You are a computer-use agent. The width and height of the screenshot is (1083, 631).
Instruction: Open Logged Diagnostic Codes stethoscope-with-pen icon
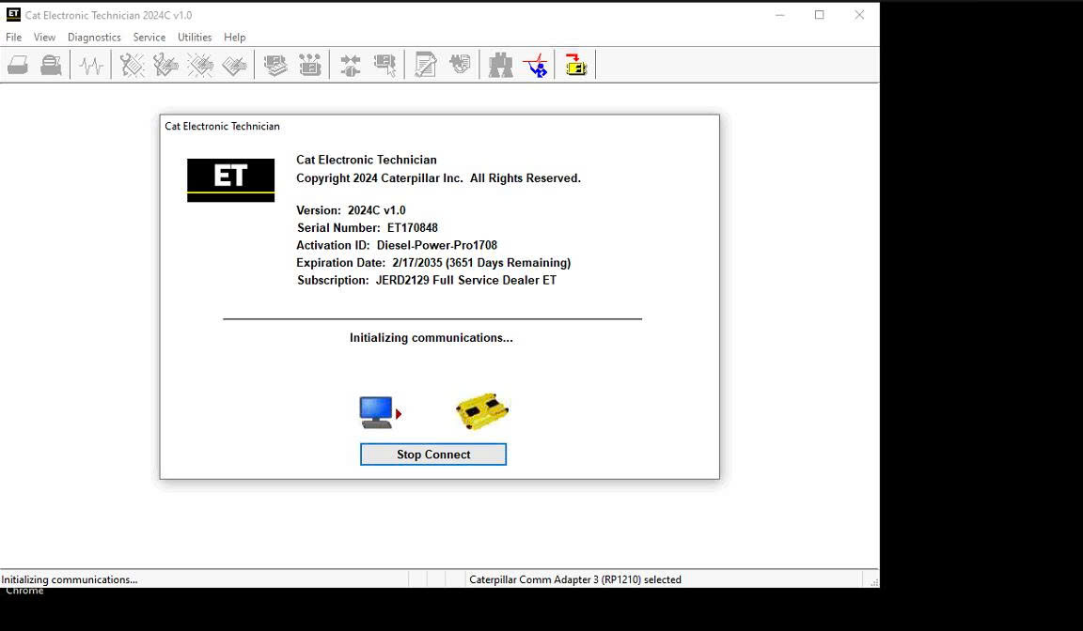click(x=165, y=66)
